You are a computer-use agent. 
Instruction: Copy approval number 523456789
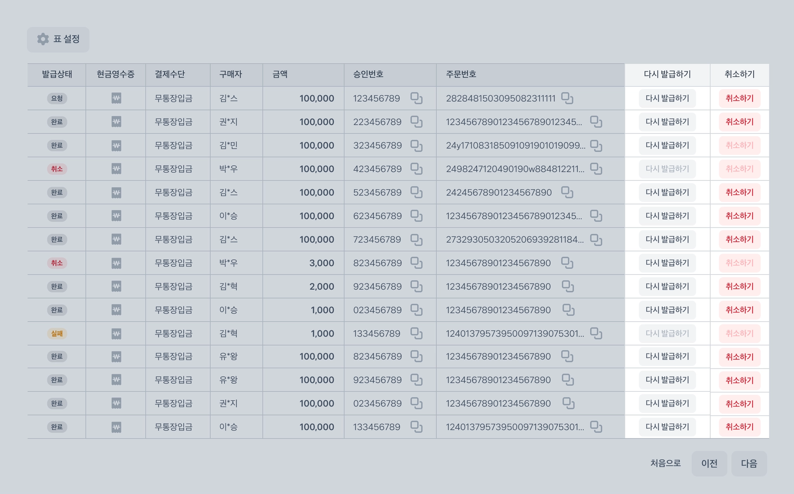416,192
